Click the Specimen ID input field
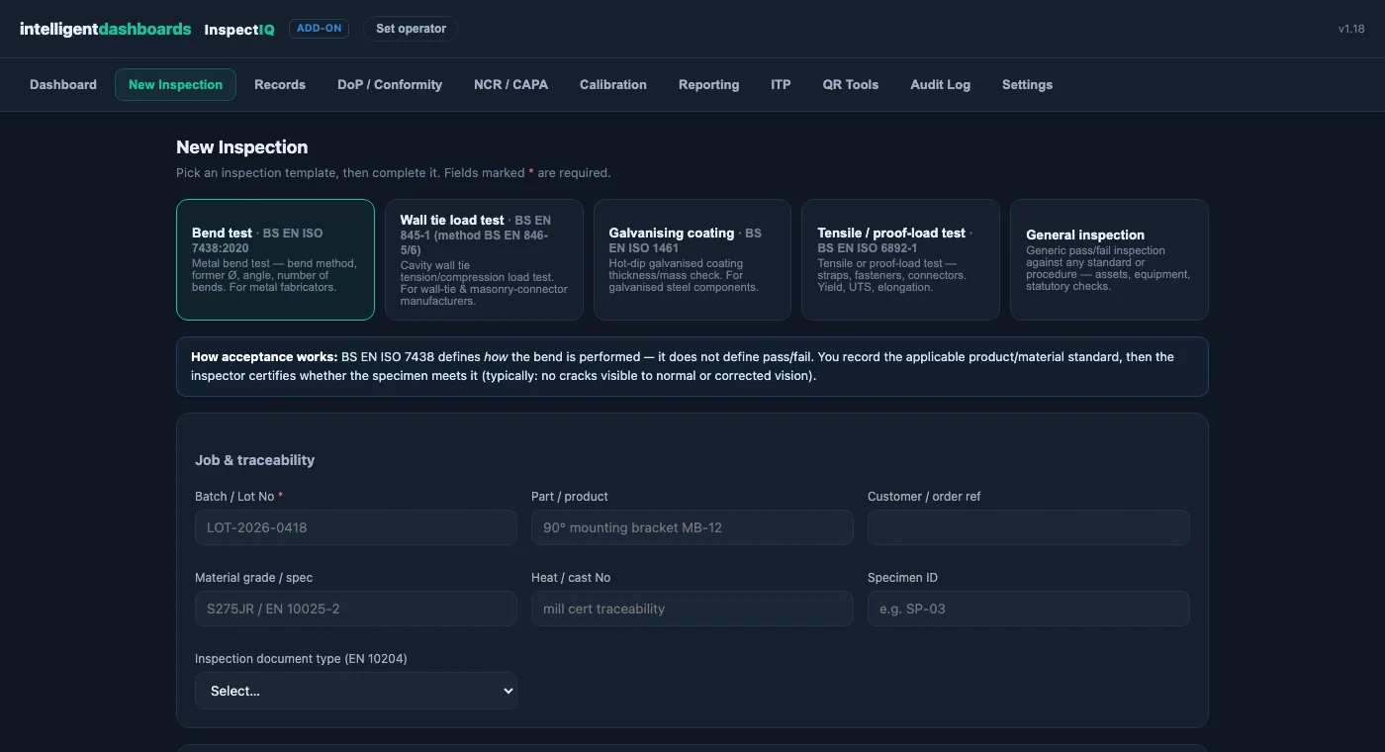Viewport: 1385px width, 752px height. (1029, 609)
